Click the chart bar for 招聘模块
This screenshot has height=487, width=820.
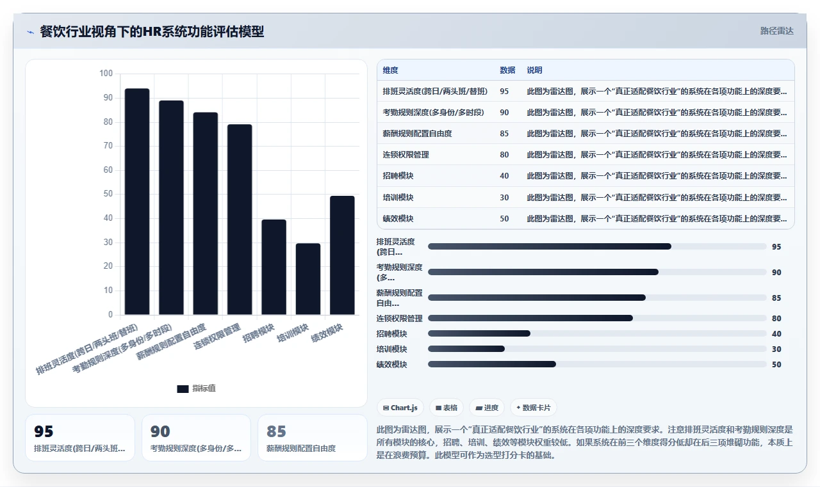point(274,267)
